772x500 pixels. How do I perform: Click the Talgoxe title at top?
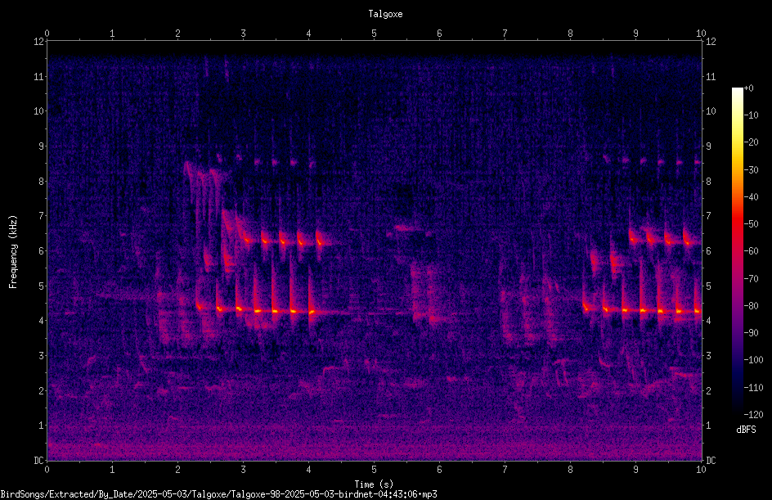tap(385, 14)
